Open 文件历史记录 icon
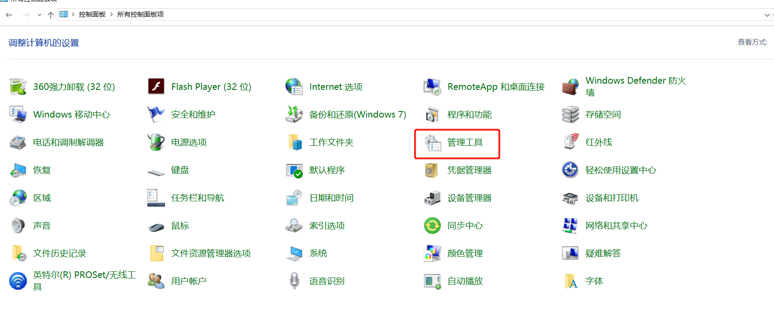This screenshot has height=333, width=774. (x=19, y=253)
